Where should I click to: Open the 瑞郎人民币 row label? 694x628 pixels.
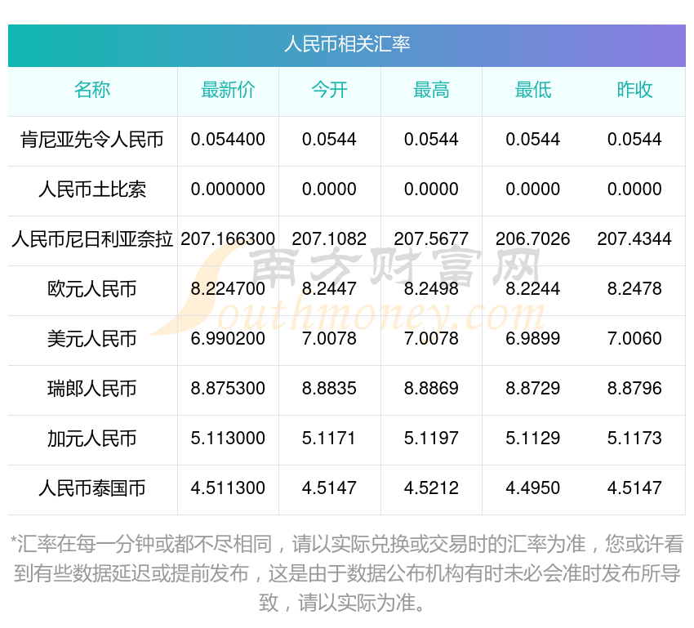(93, 390)
